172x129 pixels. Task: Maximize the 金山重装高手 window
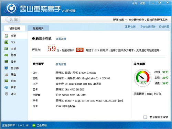[x=160, y=3]
